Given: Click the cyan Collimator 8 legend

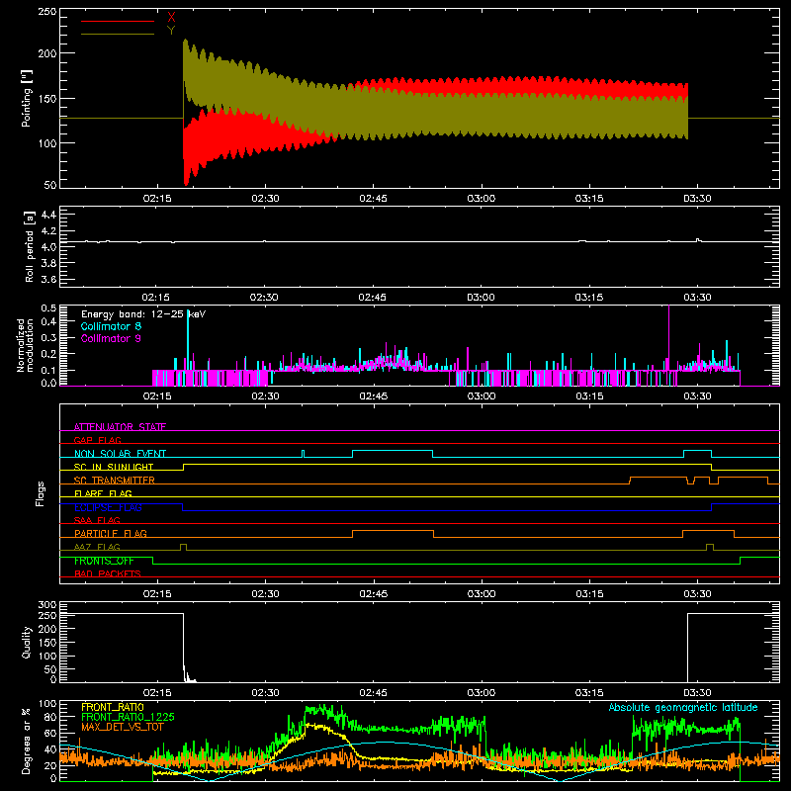Looking at the screenshot, I should coord(111,326).
